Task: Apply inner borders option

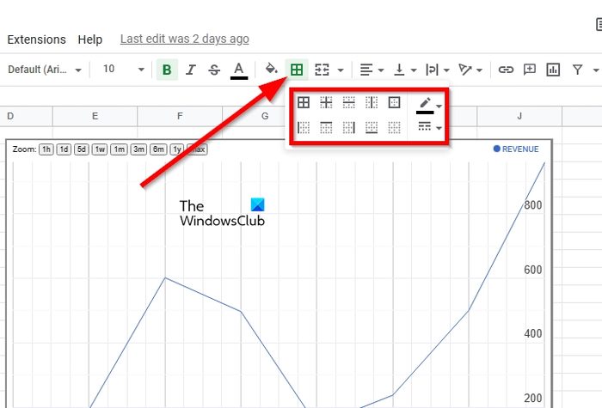Action: [x=326, y=102]
